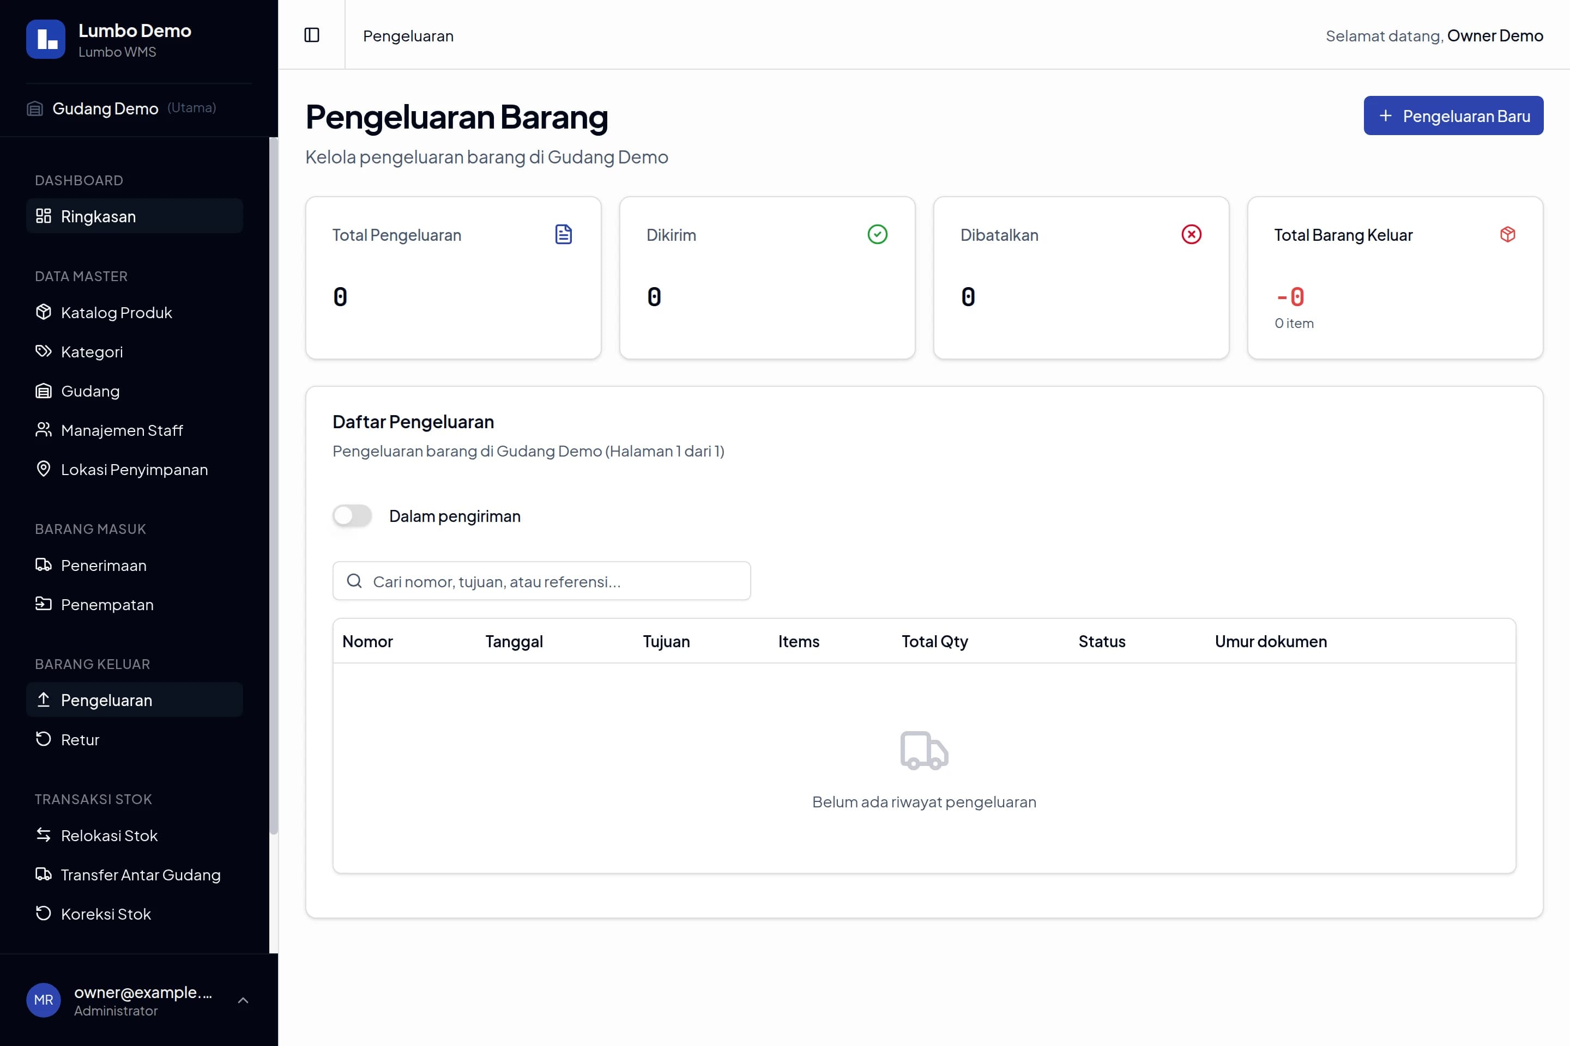Click the 'Belum ada riwayat pengeluaran' message
The height and width of the screenshot is (1046, 1570).
[924, 801]
